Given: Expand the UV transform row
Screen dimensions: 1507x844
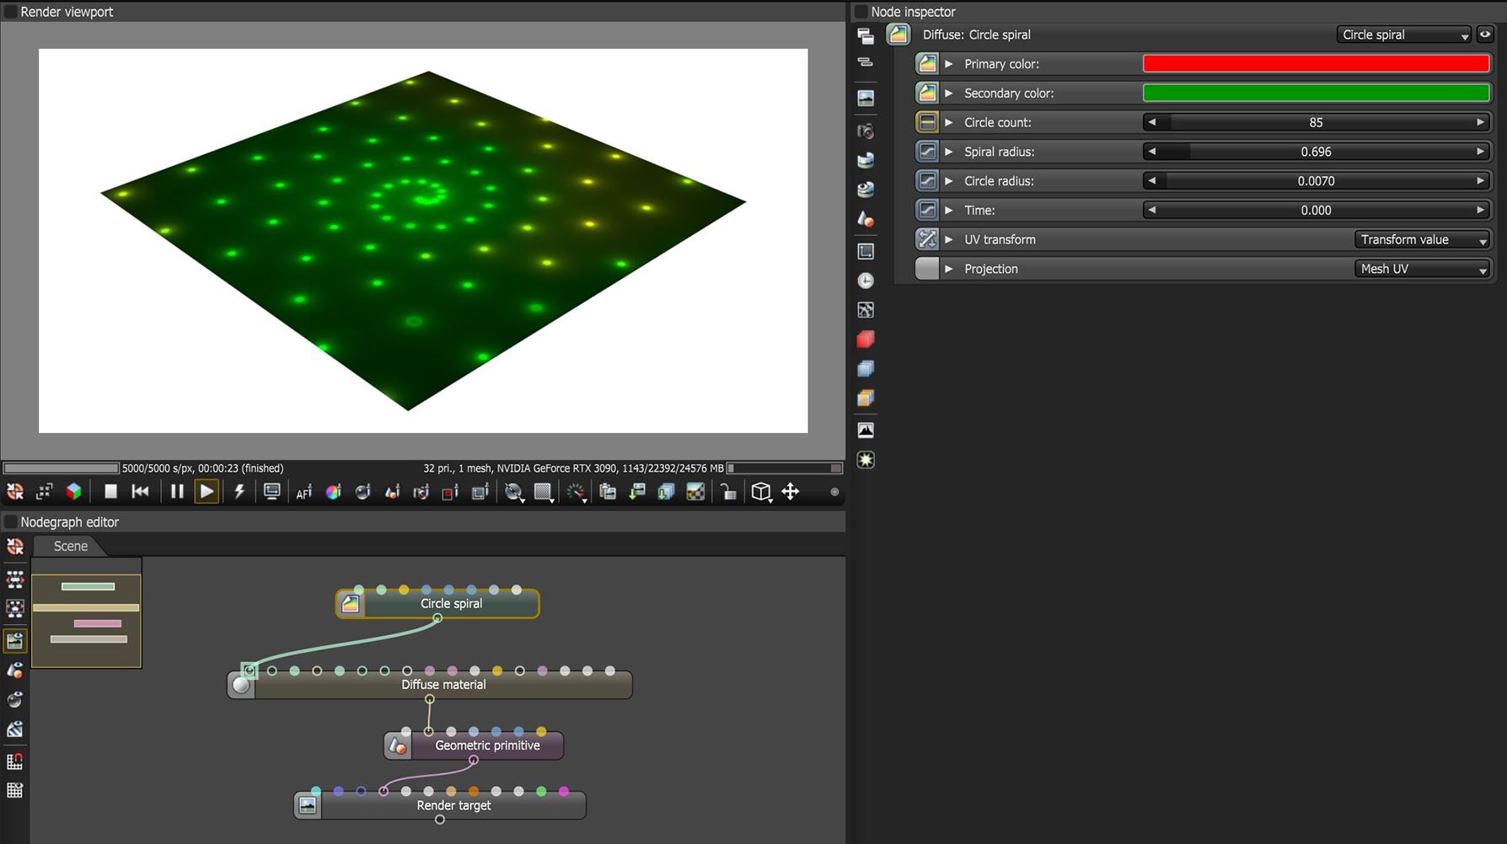Looking at the screenshot, I should pos(949,239).
